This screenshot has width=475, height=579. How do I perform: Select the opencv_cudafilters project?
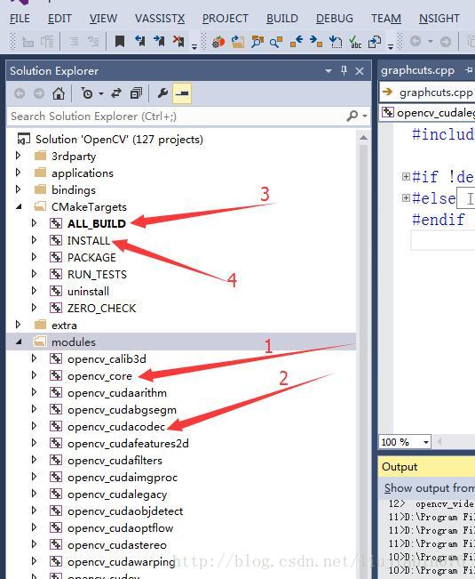[x=115, y=461]
